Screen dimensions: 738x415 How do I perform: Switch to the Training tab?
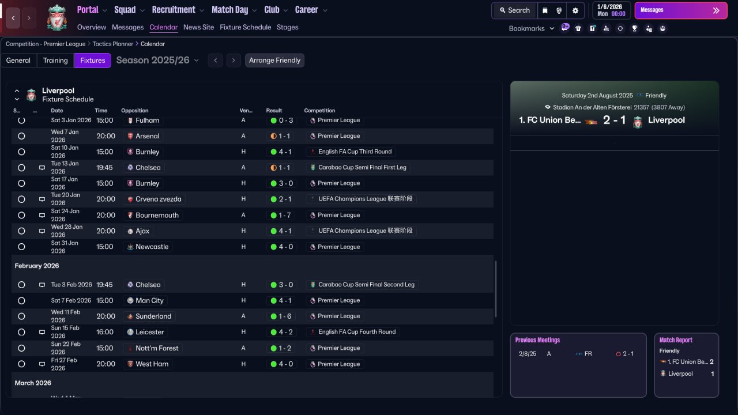tap(55, 60)
